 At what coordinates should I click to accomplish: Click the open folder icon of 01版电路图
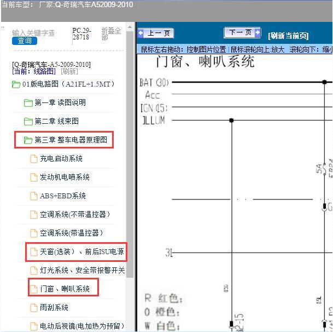click(16, 84)
